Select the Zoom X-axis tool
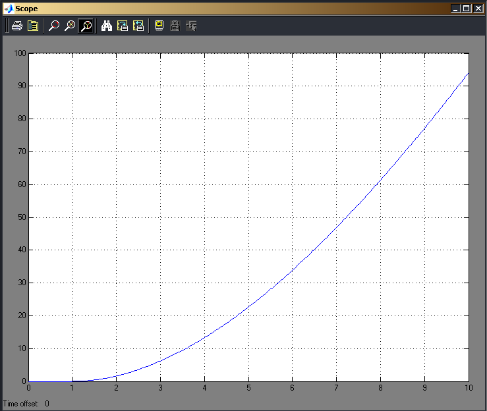 point(70,26)
